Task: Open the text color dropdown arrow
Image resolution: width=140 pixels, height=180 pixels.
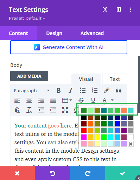Action: [112, 100]
